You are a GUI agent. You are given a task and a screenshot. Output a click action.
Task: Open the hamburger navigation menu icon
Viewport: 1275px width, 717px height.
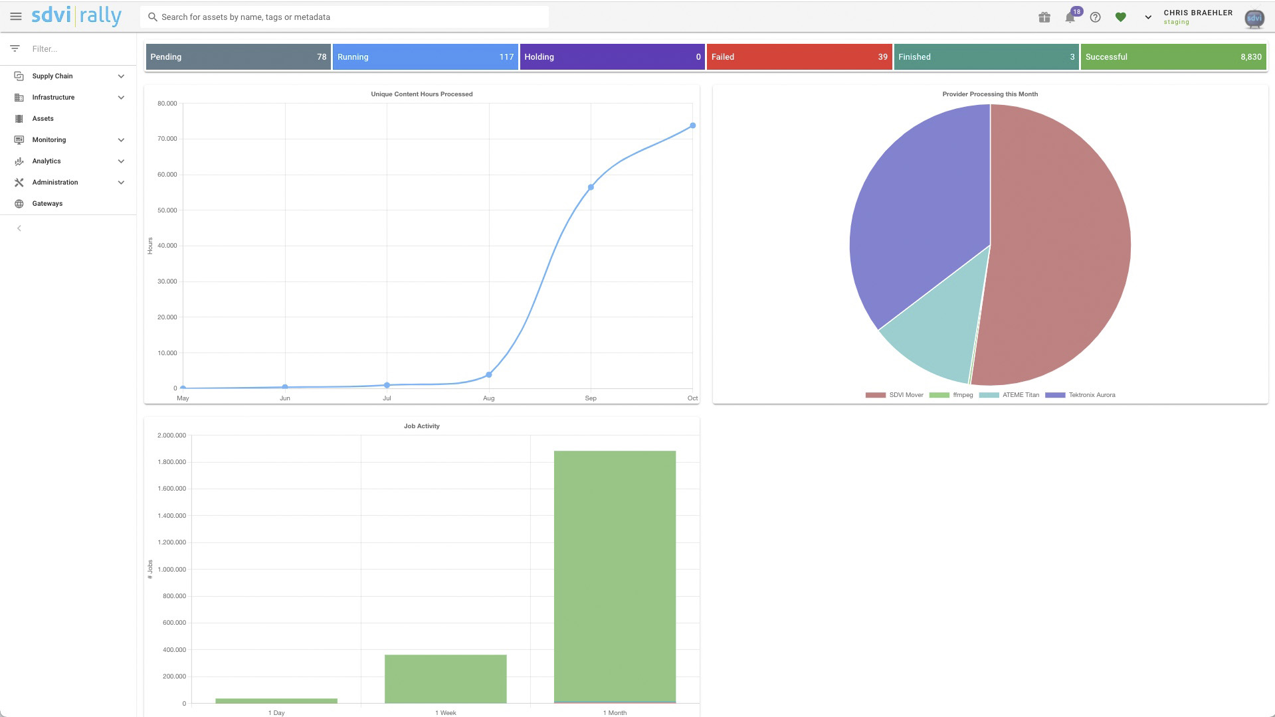point(16,17)
